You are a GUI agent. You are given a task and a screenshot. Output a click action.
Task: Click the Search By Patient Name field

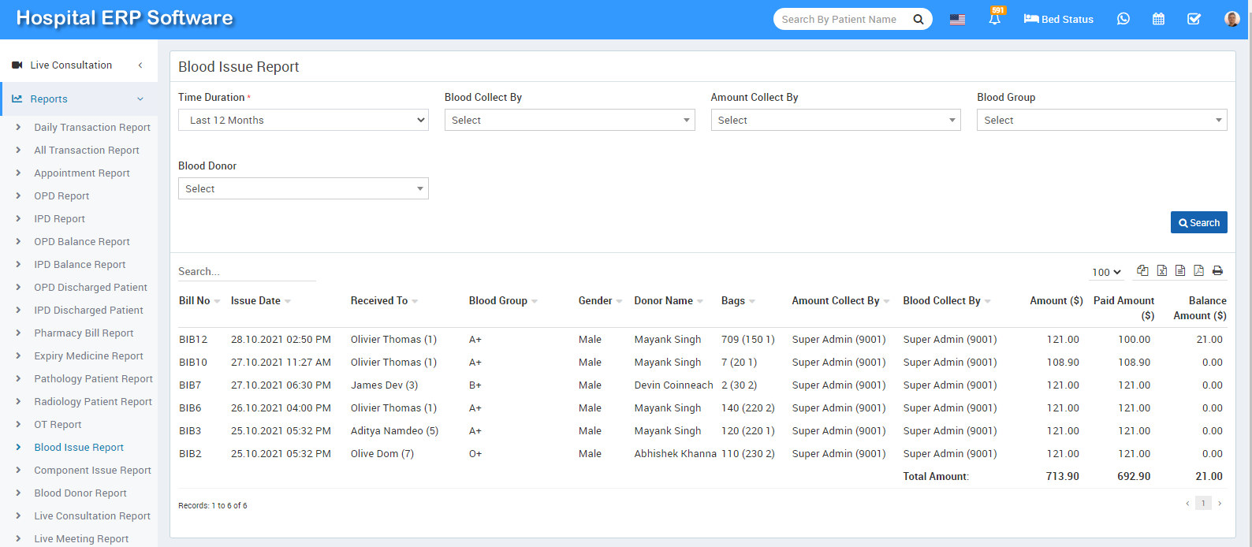point(839,19)
